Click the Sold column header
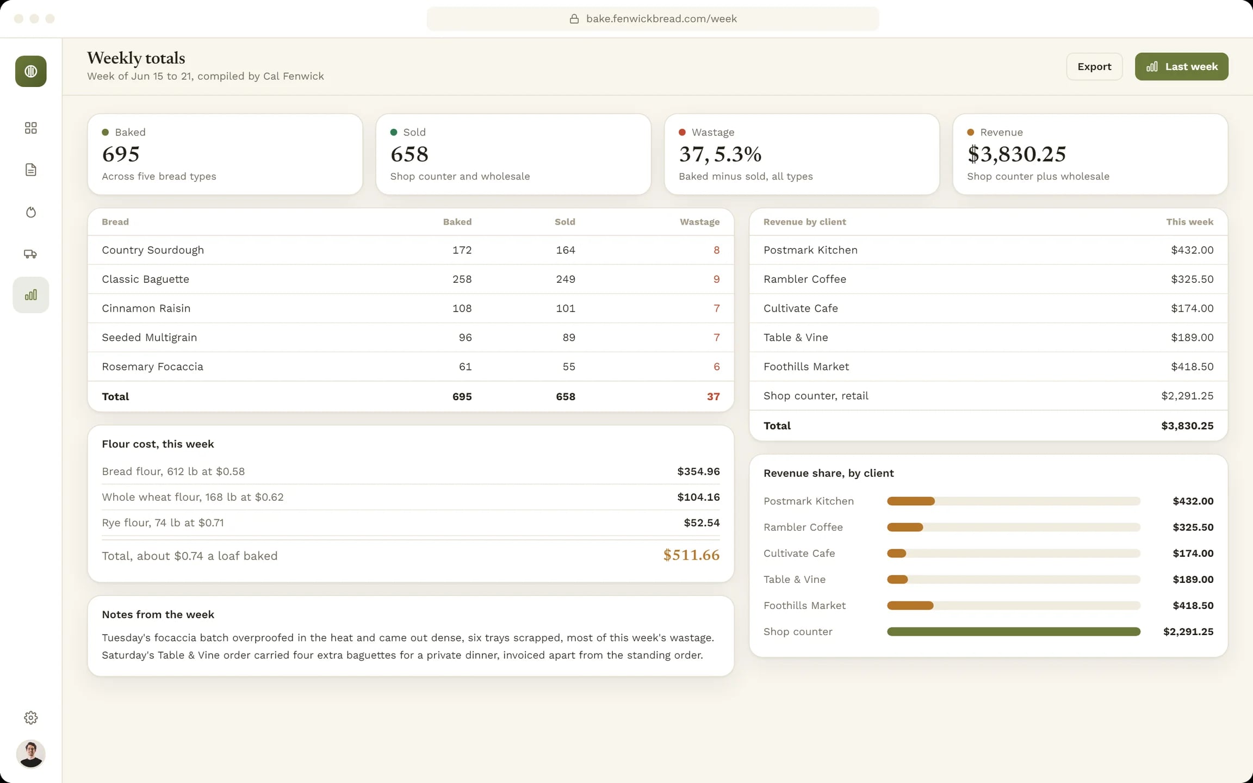1253x783 pixels. [x=565, y=222]
